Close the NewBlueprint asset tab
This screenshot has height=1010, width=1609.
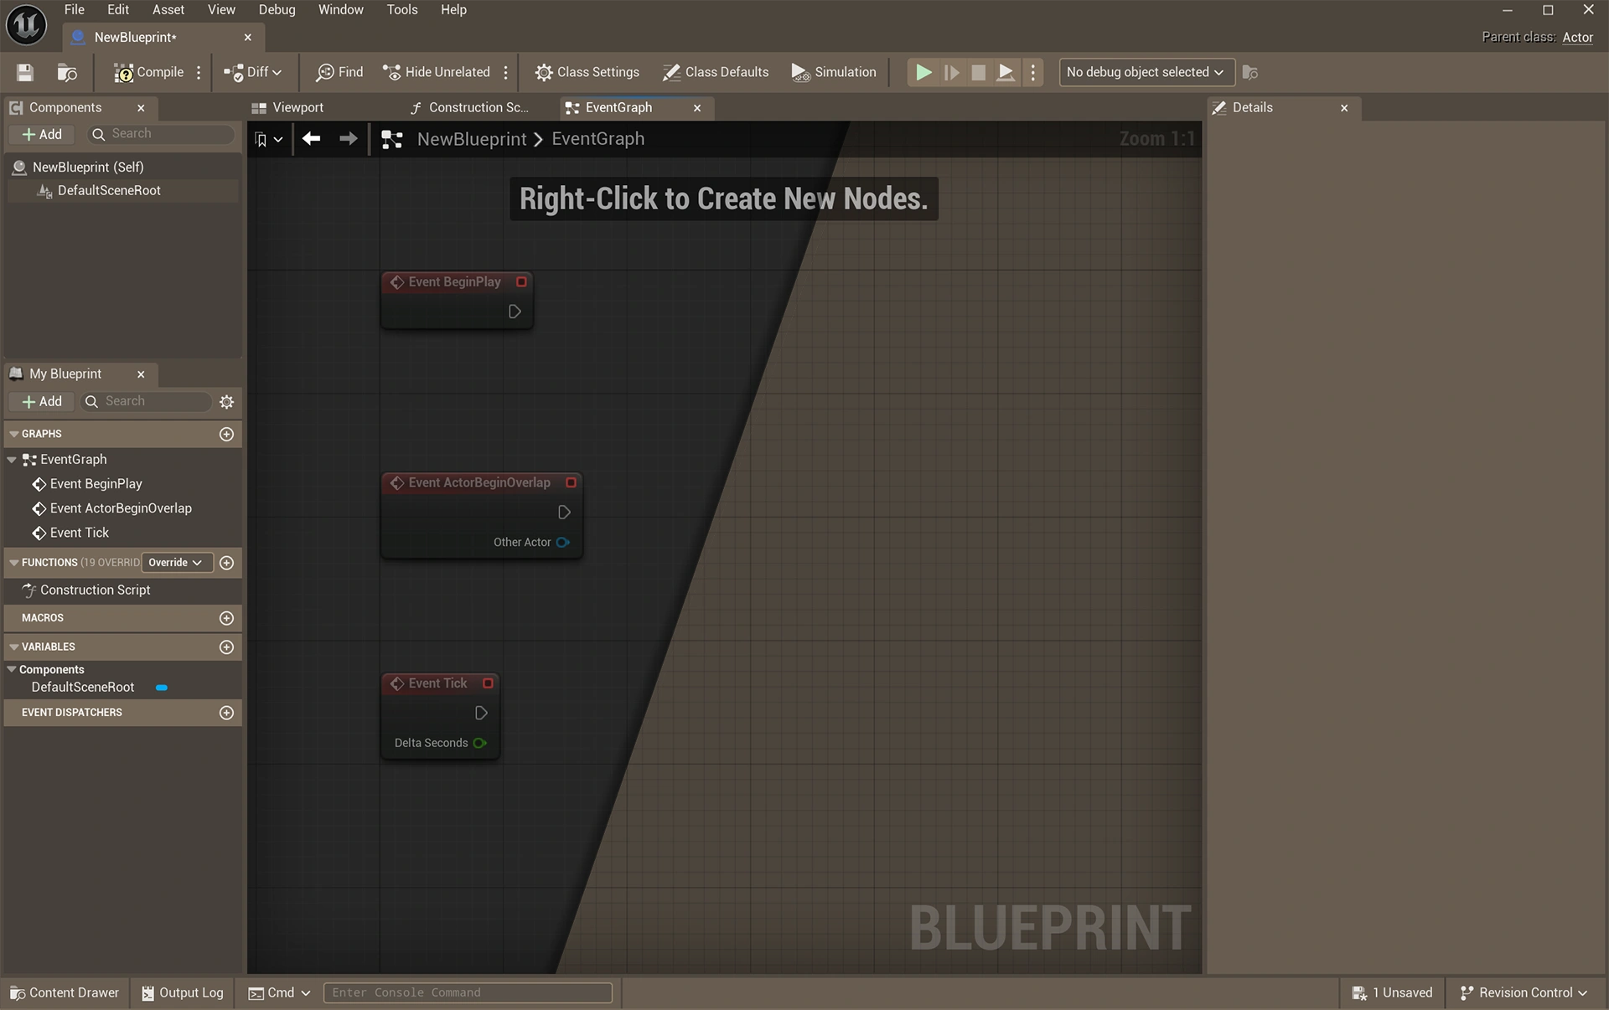pyautogui.click(x=248, y=38)
